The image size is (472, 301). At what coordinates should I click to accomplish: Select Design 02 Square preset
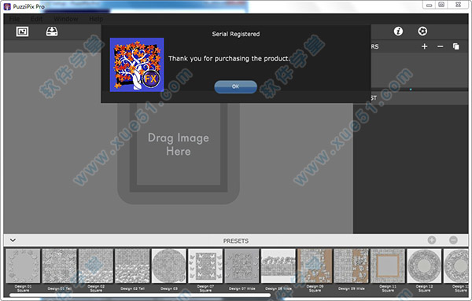click(x=96, y=266)
